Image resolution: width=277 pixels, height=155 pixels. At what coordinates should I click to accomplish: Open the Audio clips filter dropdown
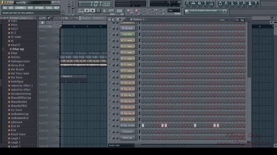pos(121,146)
